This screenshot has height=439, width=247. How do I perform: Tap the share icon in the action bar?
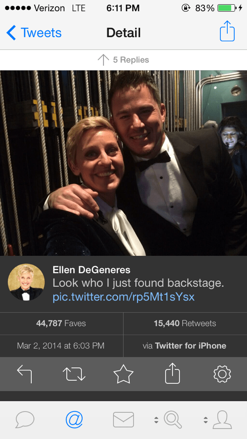(x=173, y=373)
